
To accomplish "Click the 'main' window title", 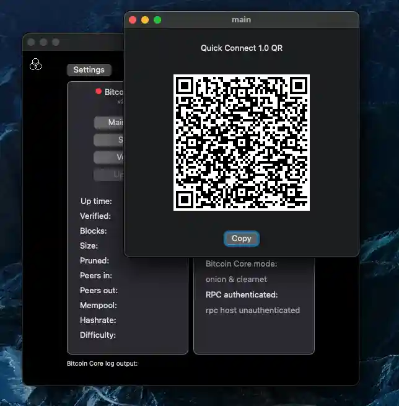I will (242, 20).
